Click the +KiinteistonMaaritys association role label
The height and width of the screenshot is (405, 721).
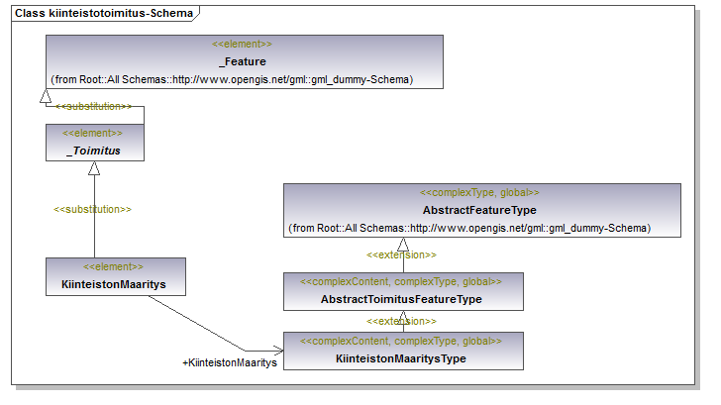pyautogui.click(x=230, y=362)
